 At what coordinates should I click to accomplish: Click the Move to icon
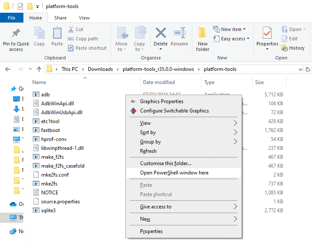click(121, 33)
